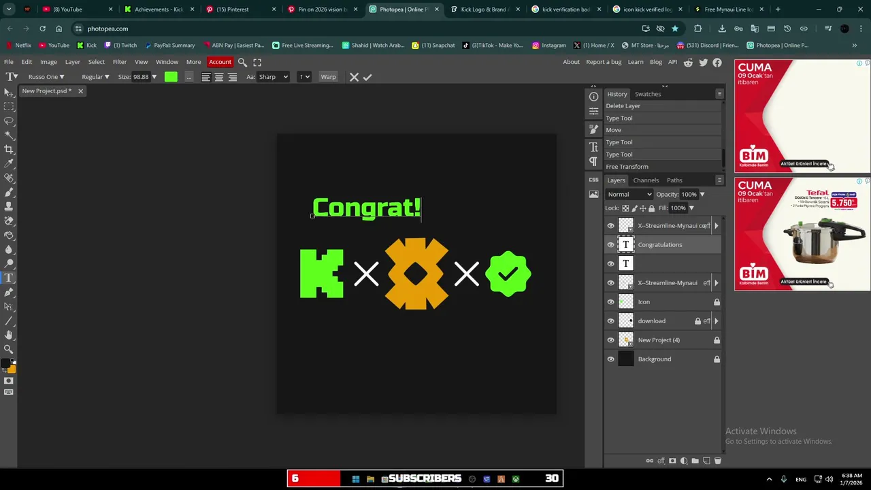The image size is (871, 490).
Task: Open the Regular font style dropdown
Action: 95,77
